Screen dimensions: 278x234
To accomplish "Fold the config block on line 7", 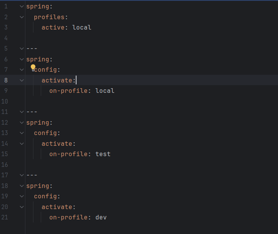I will 22,70.
